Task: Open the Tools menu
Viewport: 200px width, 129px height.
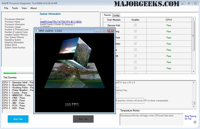Action: pos(15,8)
